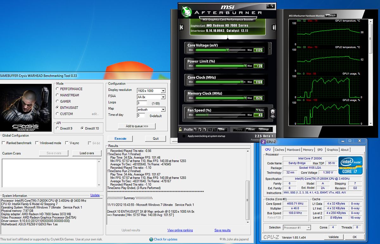Click the Fan Speed slider handle

[207, 115]
